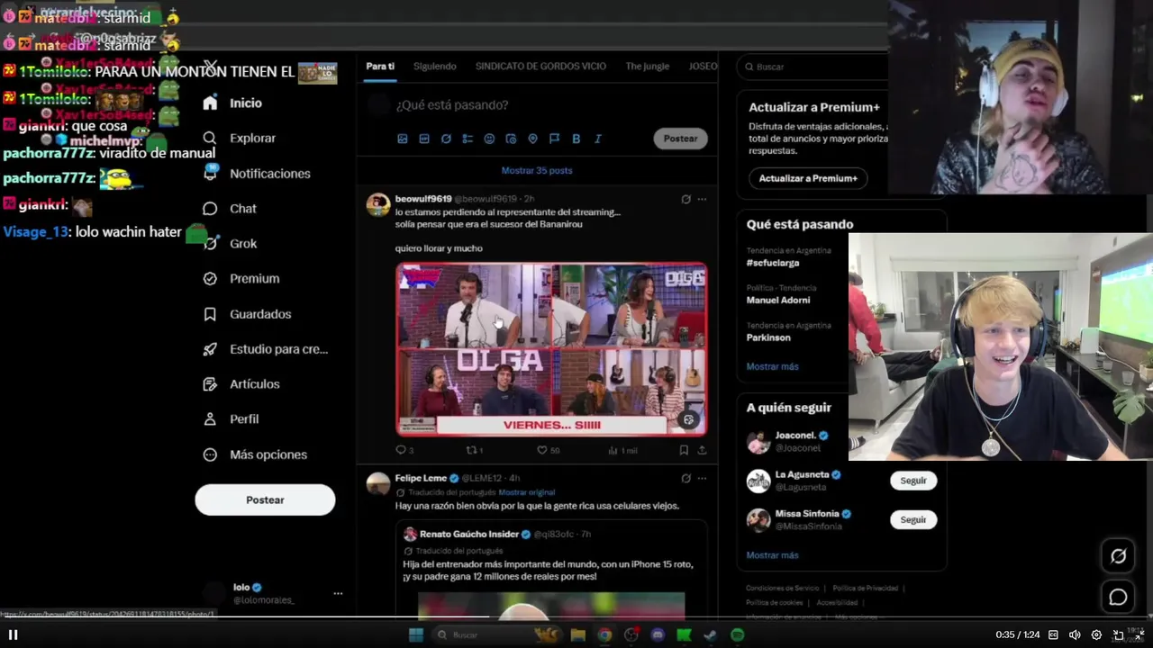
Task: Like the beowulf9619 post
Action: point(548,450)
